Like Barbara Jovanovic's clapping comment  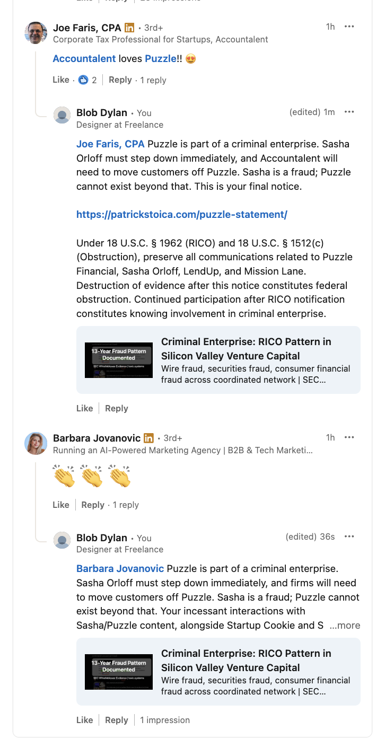[61, 505]
